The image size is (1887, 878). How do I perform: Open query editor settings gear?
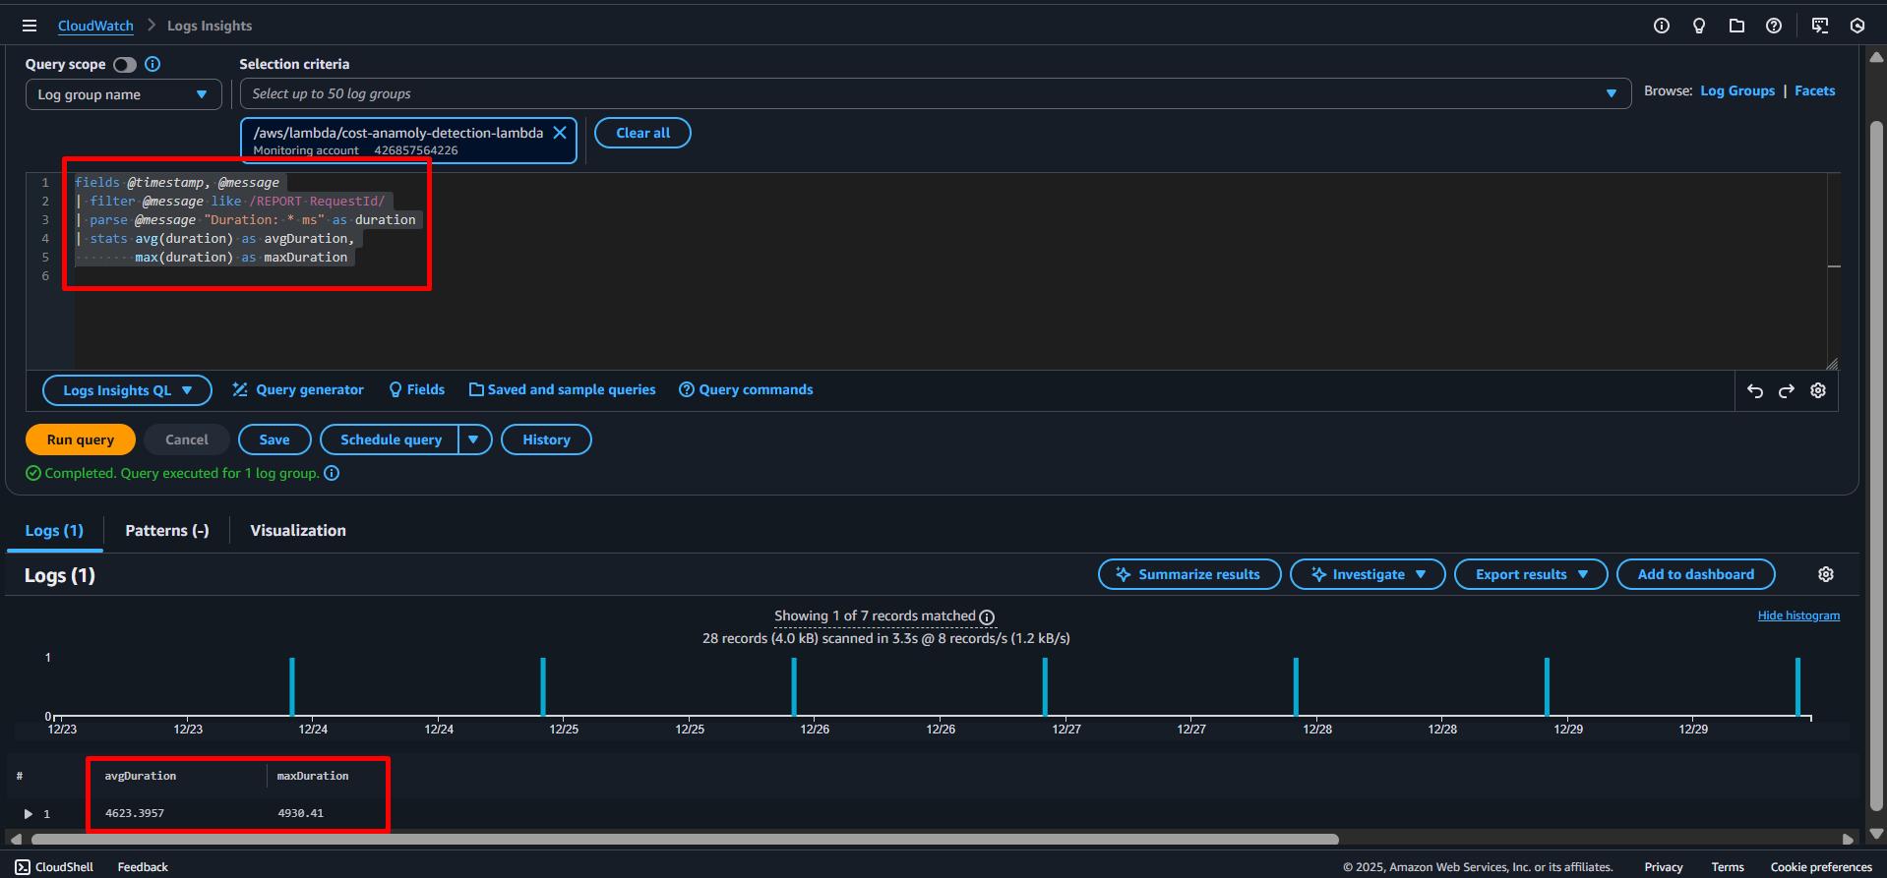[1817, 390]
